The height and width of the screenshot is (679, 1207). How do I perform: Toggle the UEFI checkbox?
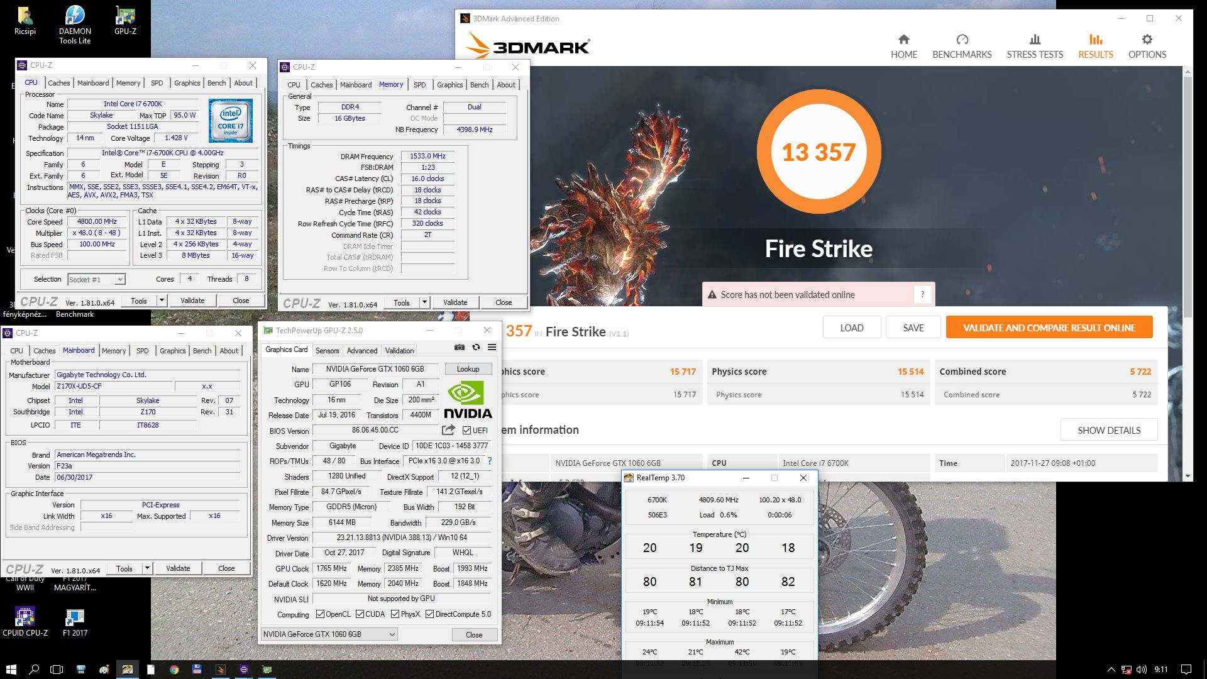466,431
